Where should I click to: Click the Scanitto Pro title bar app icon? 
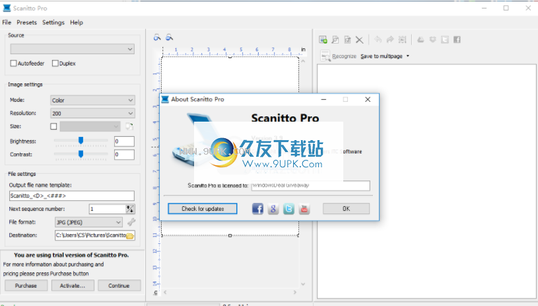pyautogui.click(x=7, y=8)
